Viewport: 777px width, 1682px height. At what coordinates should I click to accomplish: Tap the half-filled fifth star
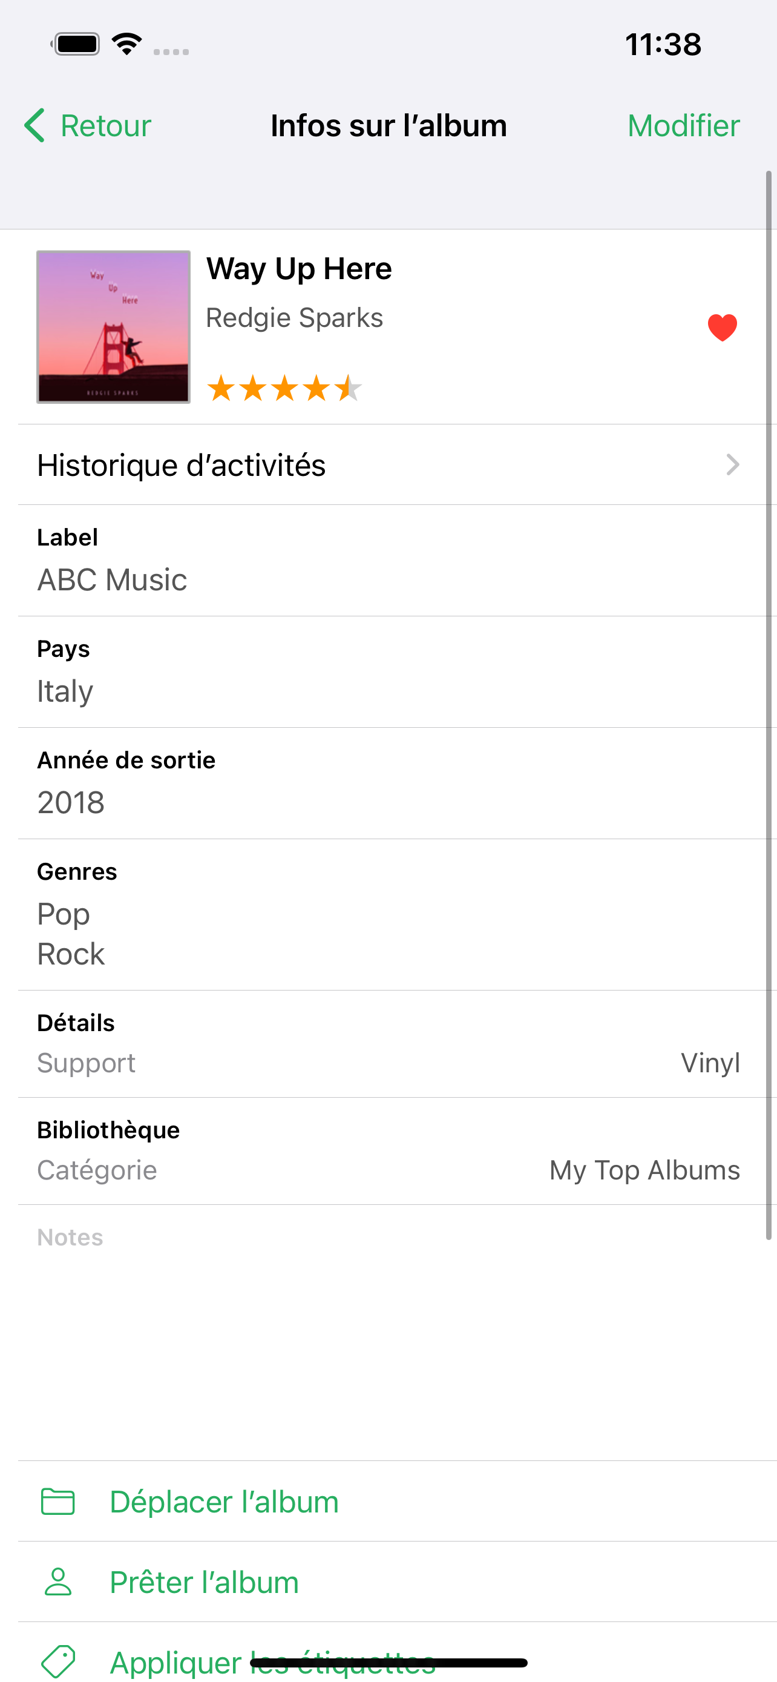point(348,388)
